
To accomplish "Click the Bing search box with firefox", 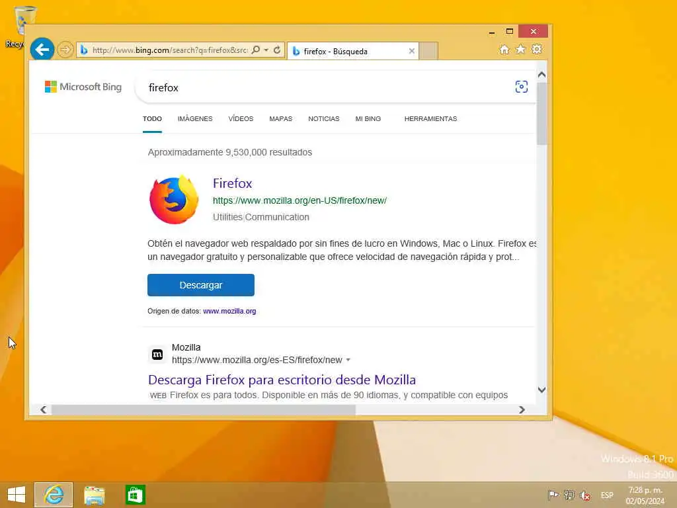I will pos(324,88).
